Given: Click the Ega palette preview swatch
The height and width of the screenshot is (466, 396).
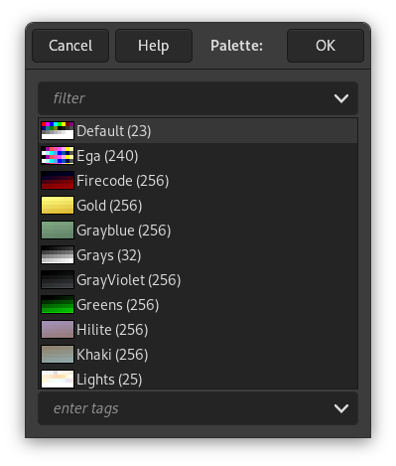Looking at the screenshot, I should (58, 156).
